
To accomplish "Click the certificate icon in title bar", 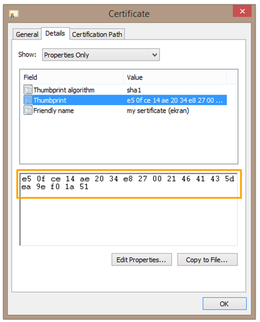I will 14,14.
